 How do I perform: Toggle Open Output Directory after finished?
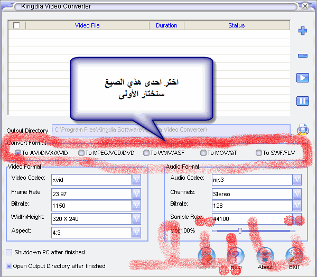(9, 266)
